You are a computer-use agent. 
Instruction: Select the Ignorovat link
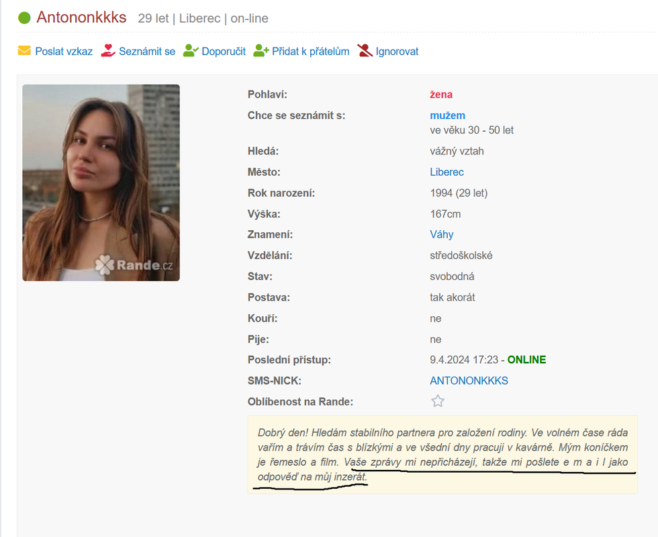(x=397, y=51)
